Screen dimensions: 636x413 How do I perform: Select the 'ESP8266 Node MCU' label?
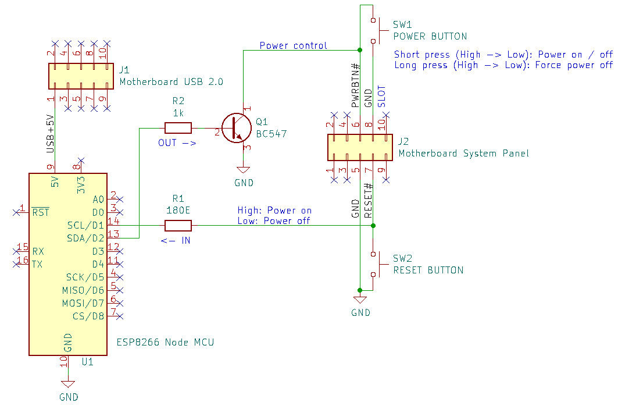pyautogui.click(x=166, y=343)
